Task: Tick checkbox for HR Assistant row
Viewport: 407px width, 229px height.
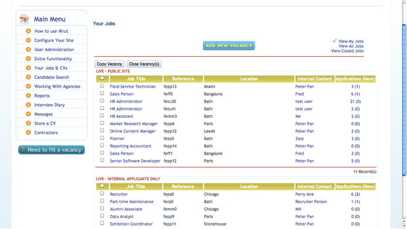Action: [x=102, y=115]
